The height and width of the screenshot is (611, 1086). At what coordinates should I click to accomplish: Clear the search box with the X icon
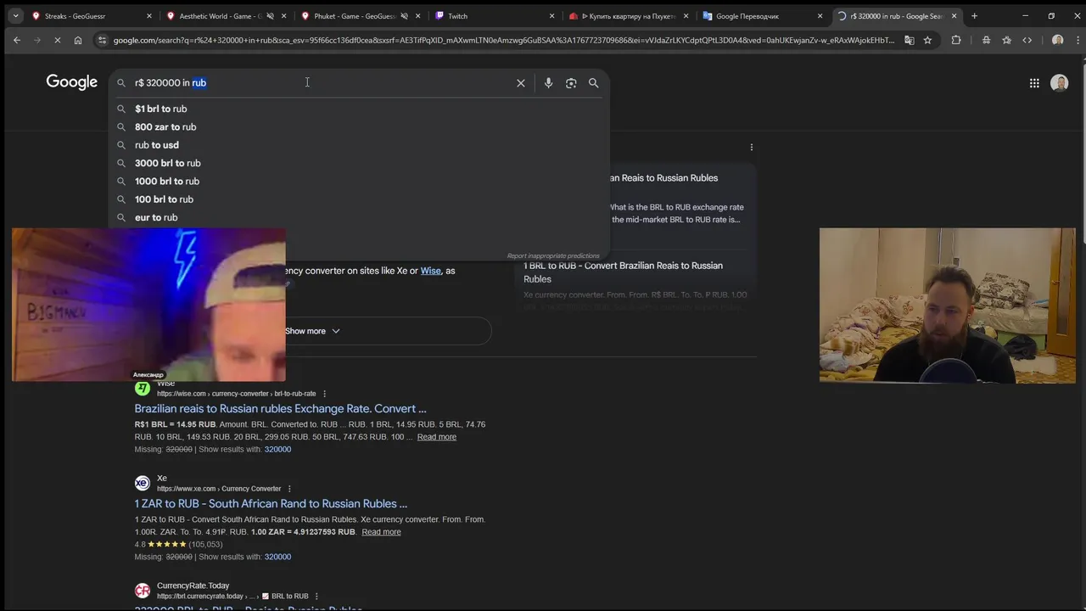521,83
